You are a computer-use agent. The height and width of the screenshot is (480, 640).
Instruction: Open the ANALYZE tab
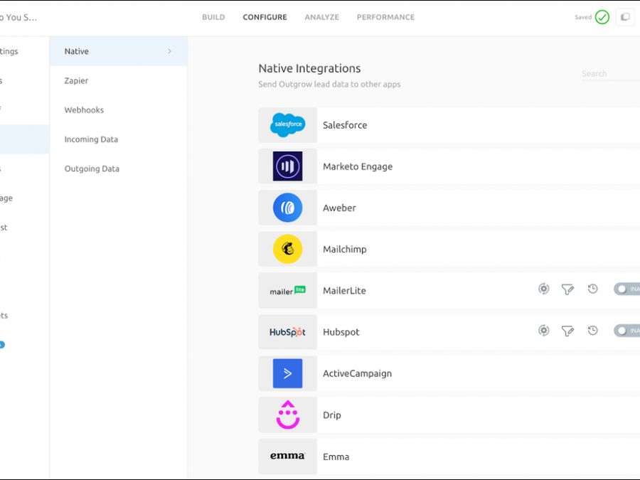pyautogui.click(x=321, y=17)
